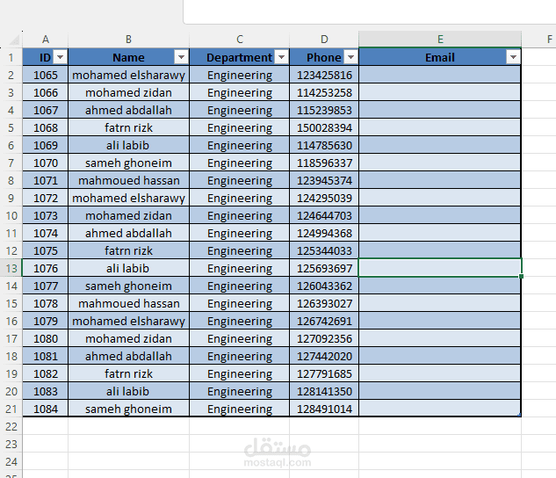Screen dimensions: 556x478
Task: Click the table resize handle at E21
Action: pyautogui.click(x=519, y=415)
